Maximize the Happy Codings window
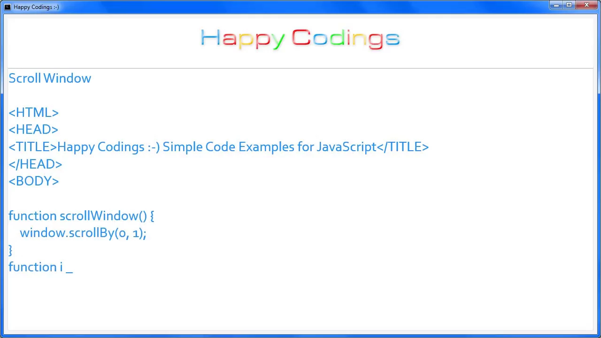Screen dimensions: 601x338 click(x=569, y=5)
